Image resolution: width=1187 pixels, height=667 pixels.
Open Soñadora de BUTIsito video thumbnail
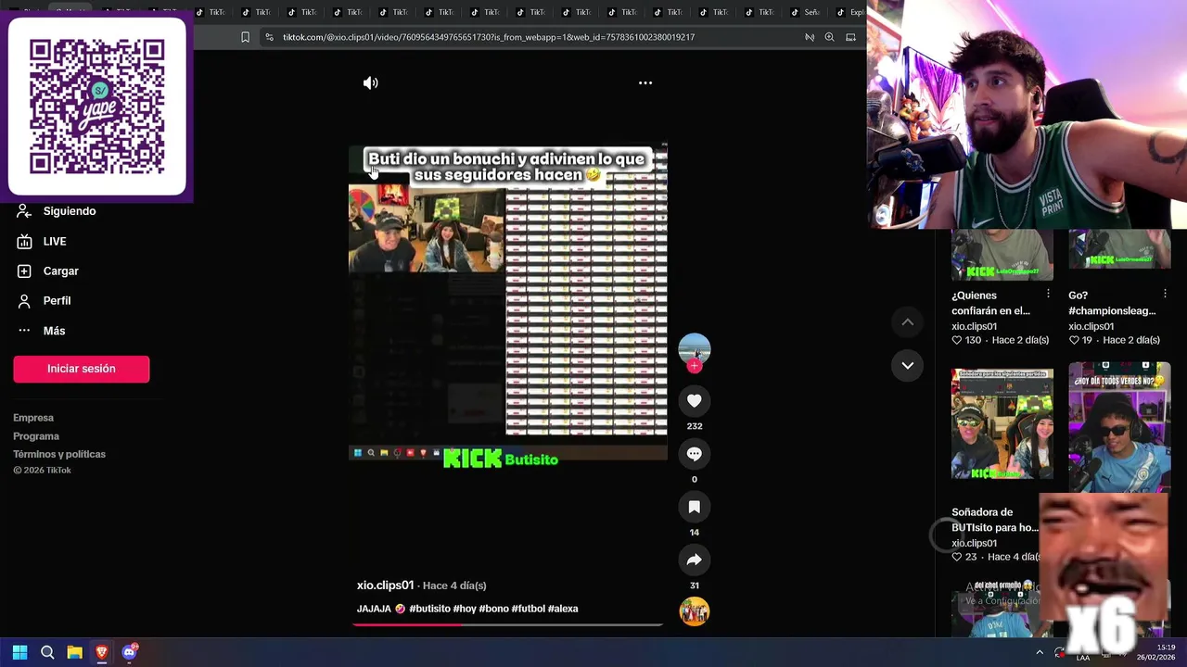[x=1002, y=423]
